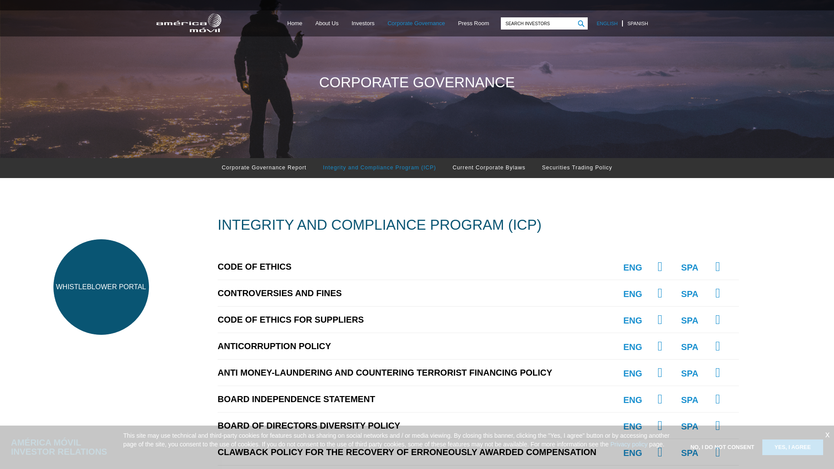Viewport: 834px width, 469px height.
Task: Select Corporate Governance in top navigation
Action: (x=416, y=23)
